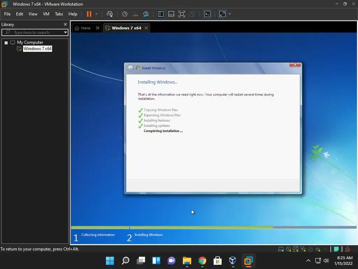Open the power options dropdown arrow beside pause
The height and width of the screenshot is (269, 358).
pos(96,14)
